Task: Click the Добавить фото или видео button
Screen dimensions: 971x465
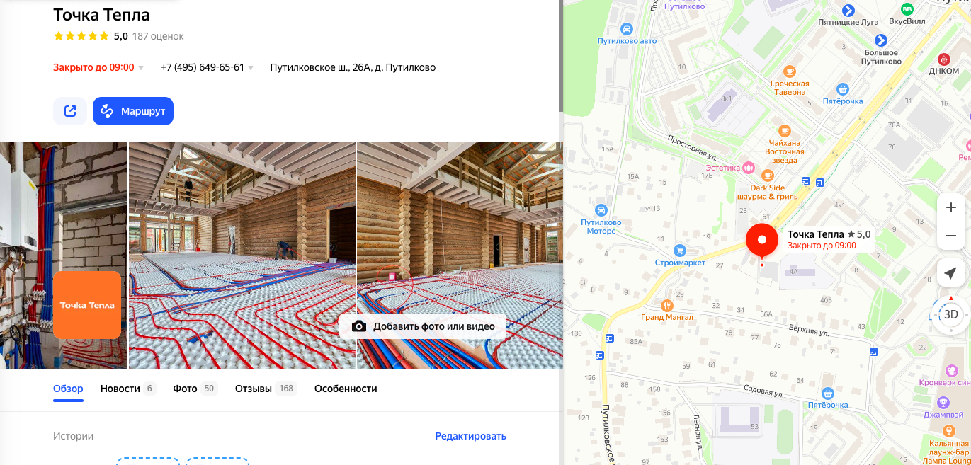Action: 422,326
